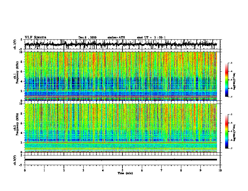This screenshot has width=248, height=191.
Task: Click the time axis tick "5"
Action: point(122,170)
